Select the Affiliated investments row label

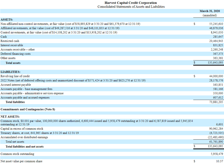point(60,28)
